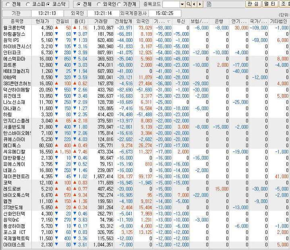This screenshot has height=250, width=290.
Task: Click the 멀티 button
Action: [x=270, y=4]
